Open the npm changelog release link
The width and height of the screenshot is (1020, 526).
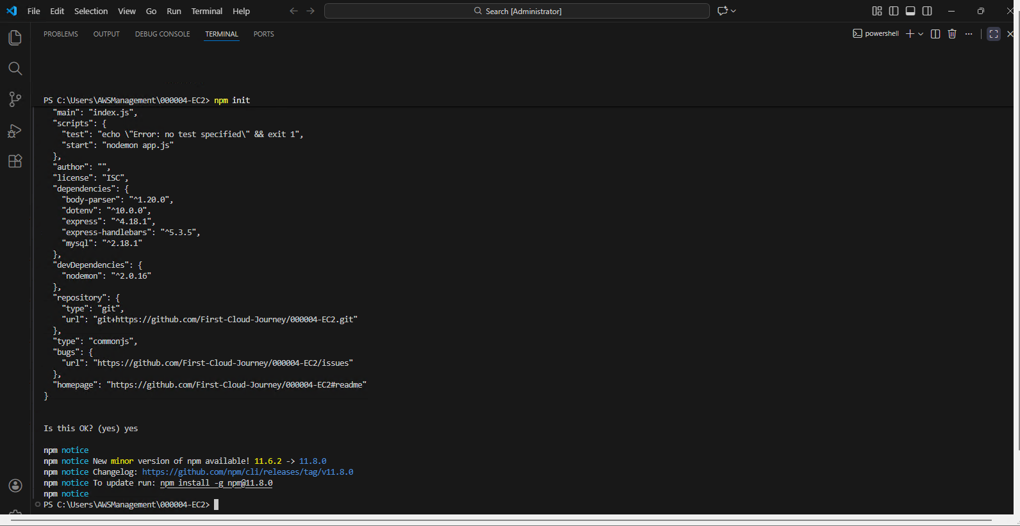tap(247, 472)
